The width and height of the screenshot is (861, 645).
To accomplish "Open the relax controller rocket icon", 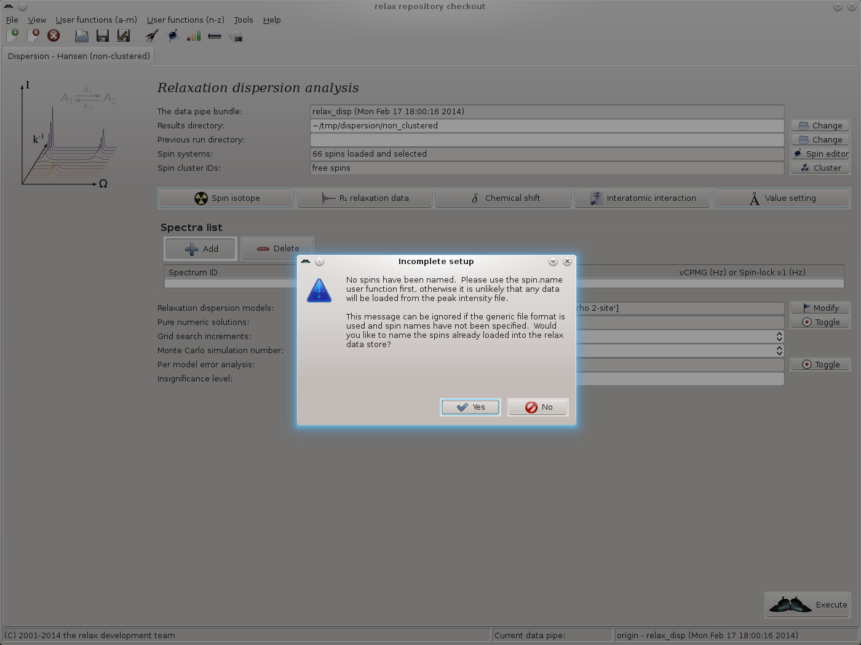I will click(x=151, y=36).
